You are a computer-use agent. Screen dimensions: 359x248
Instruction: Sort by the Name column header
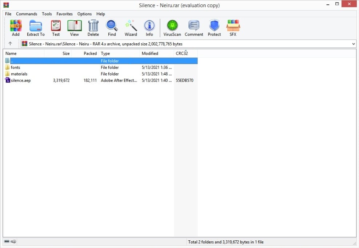coord(24,54)
